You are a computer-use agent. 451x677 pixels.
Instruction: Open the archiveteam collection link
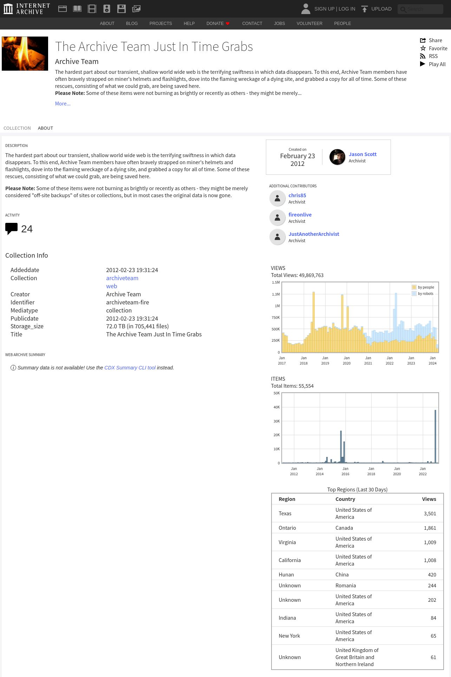click(122, 278)
